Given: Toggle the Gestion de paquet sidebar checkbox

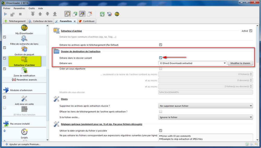Looking at the screenshot, I should 4,48.
